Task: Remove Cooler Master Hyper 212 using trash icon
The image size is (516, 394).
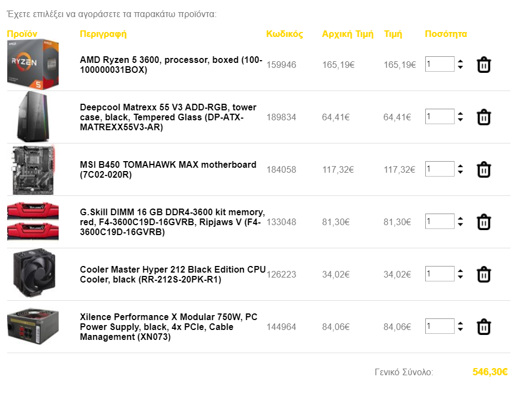Action: [484, 274]
